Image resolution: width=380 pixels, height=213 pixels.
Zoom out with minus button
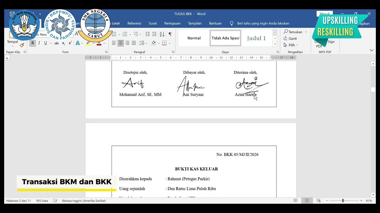click(327, 201)
